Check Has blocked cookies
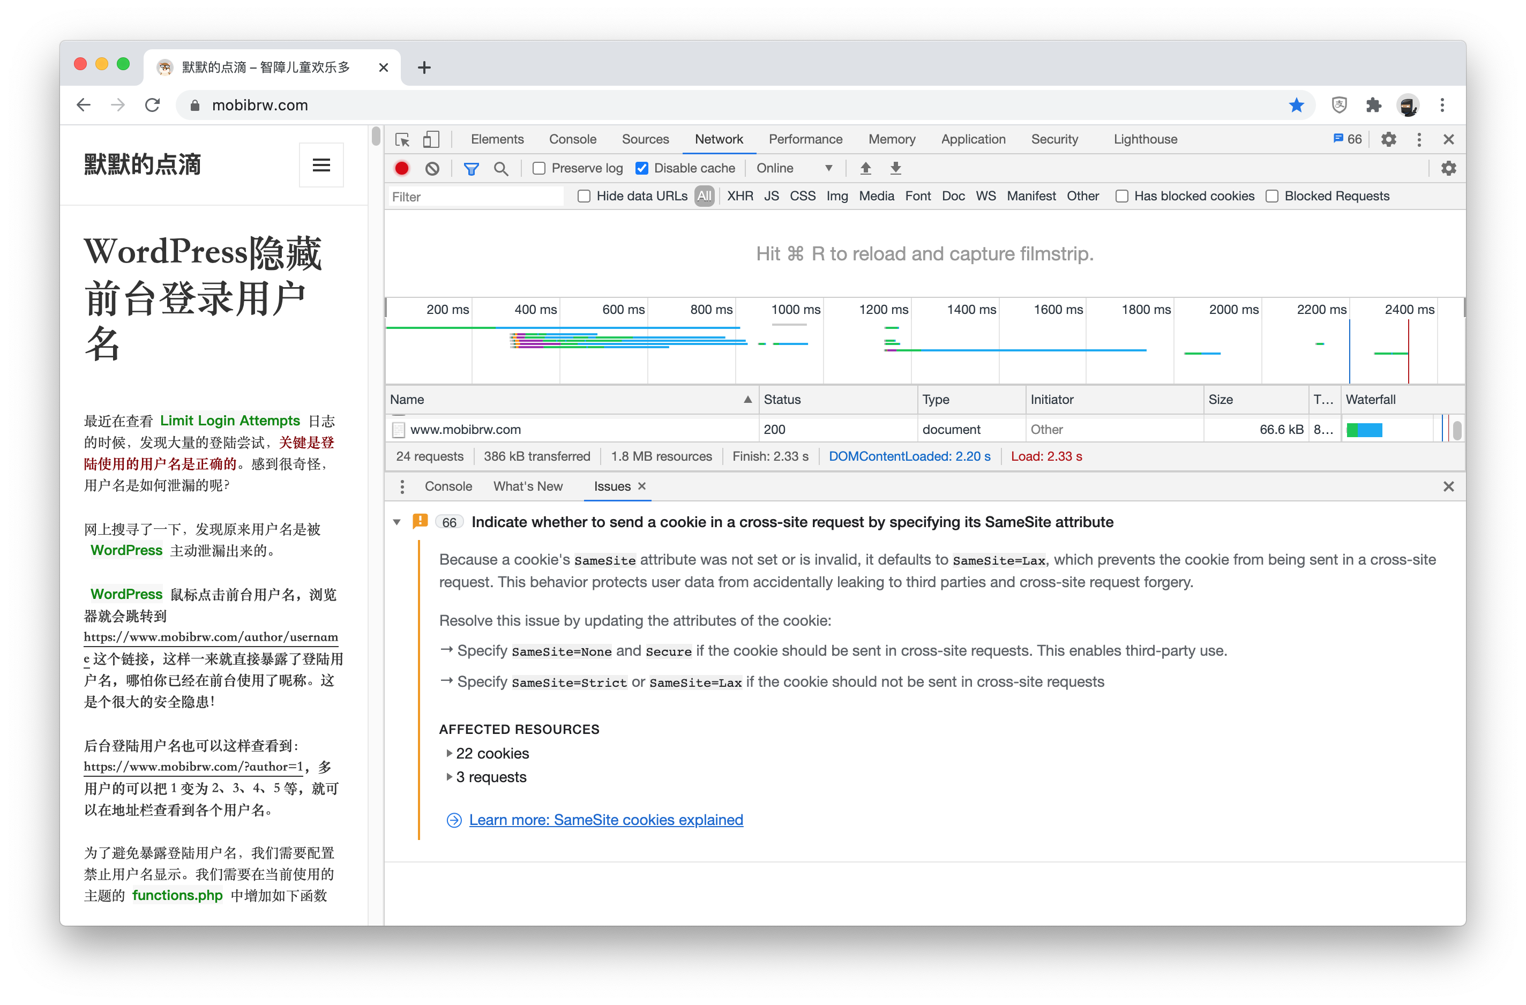The width and height of the screenshot is (1526, 1005). (1121, 196)
